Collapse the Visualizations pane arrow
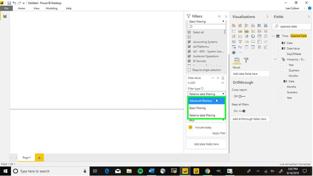 pos(267,17)
